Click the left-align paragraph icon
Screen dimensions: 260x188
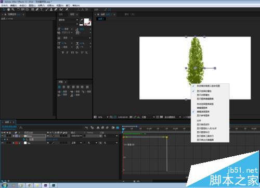(59, 87)
